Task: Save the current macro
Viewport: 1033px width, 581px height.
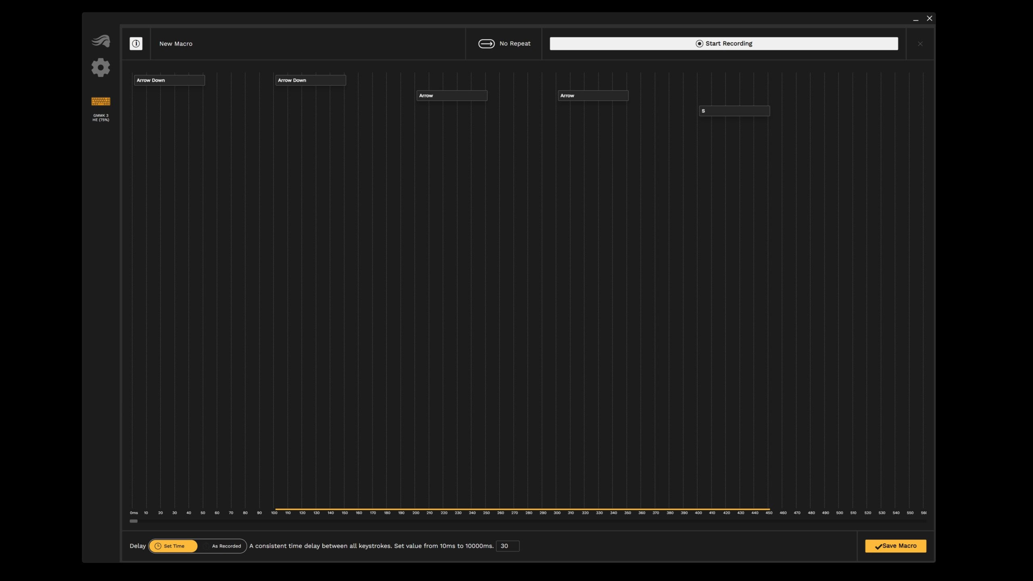Action: pyautogui.click(x=895, y=546)
